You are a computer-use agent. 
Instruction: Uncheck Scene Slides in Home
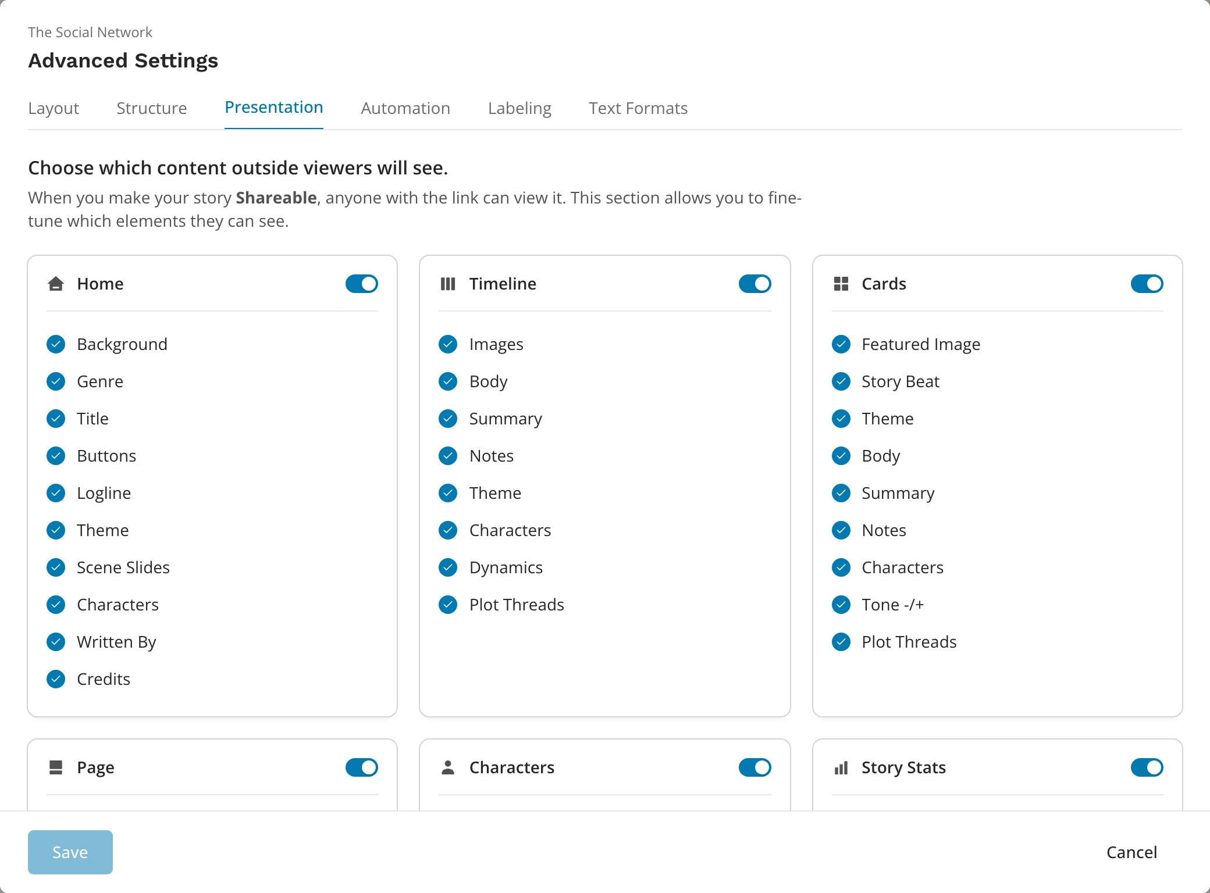point(56,567)
